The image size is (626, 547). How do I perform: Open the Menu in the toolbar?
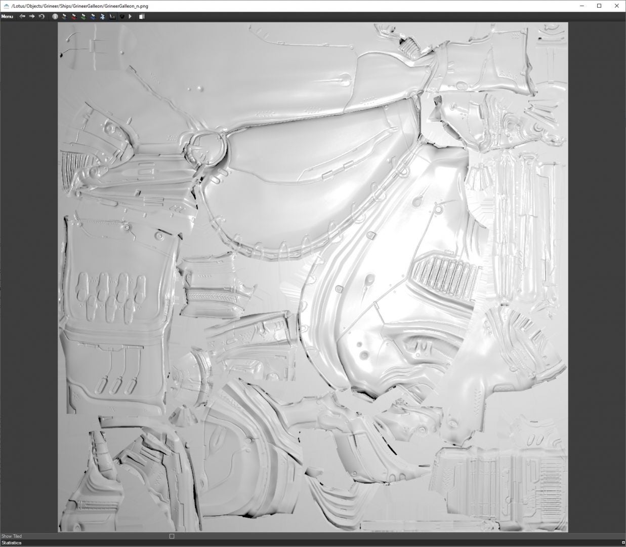(x=7, y=16)
